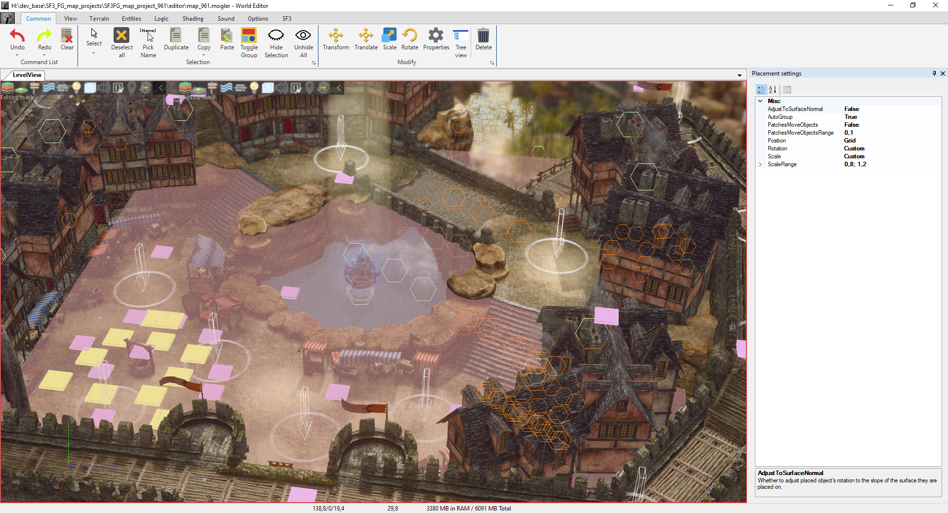Select the Scale tool
Screen dimensions: 948x513
(390, 39)
